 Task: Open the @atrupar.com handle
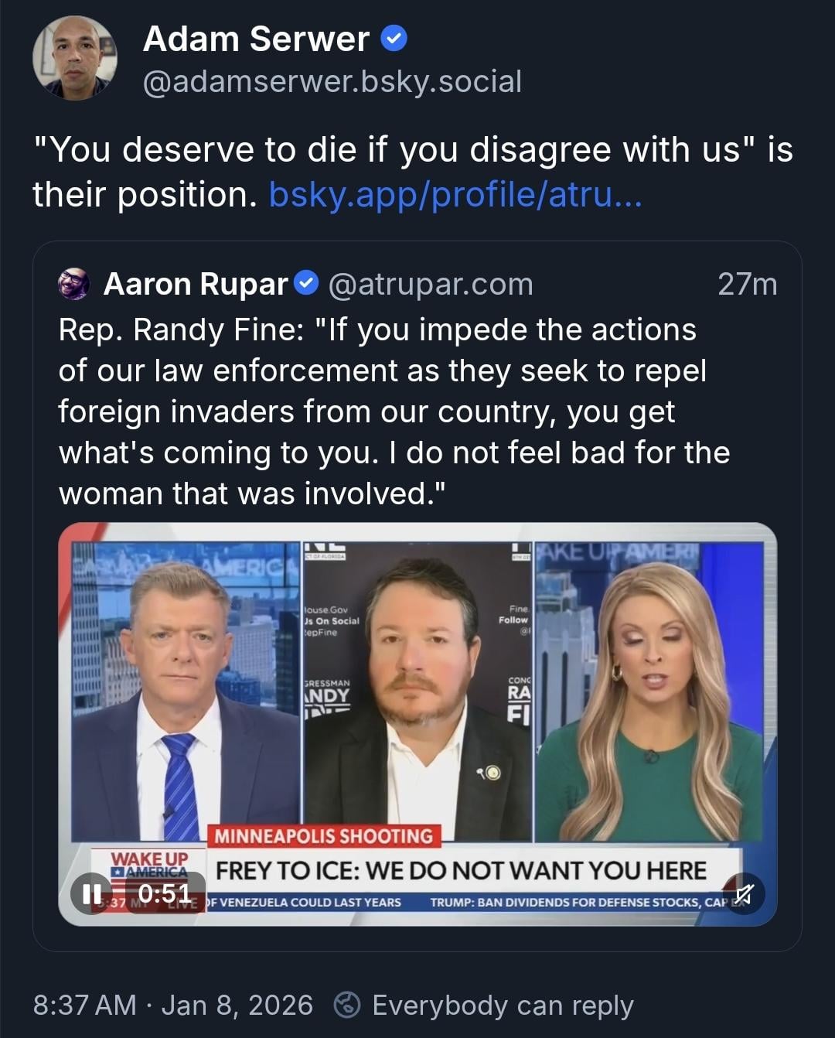[431, 284]
